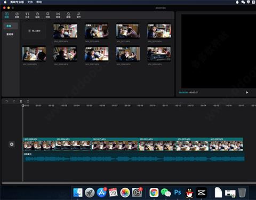256x200 pixels.
Task: Select the third clip on the video track
Action: [x=115, y=144]
